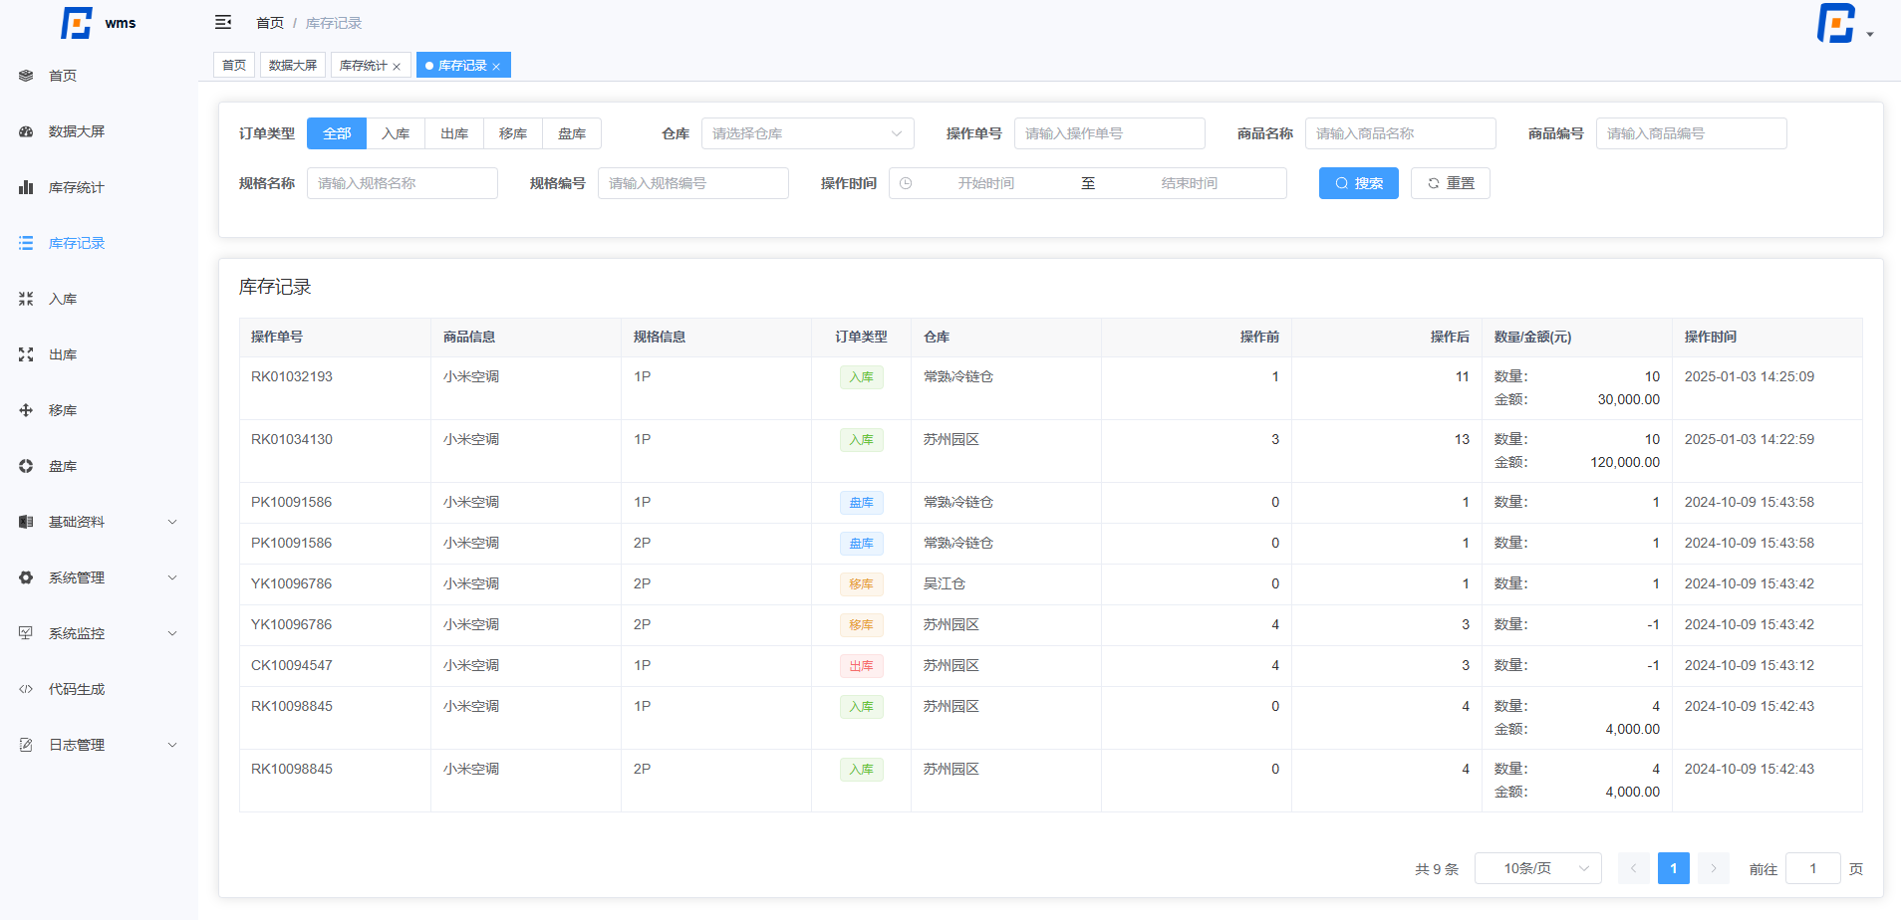Click 首页 in the breadcrumb
The height and width of the screenshot is (920, 1901).
click(270, 23)
